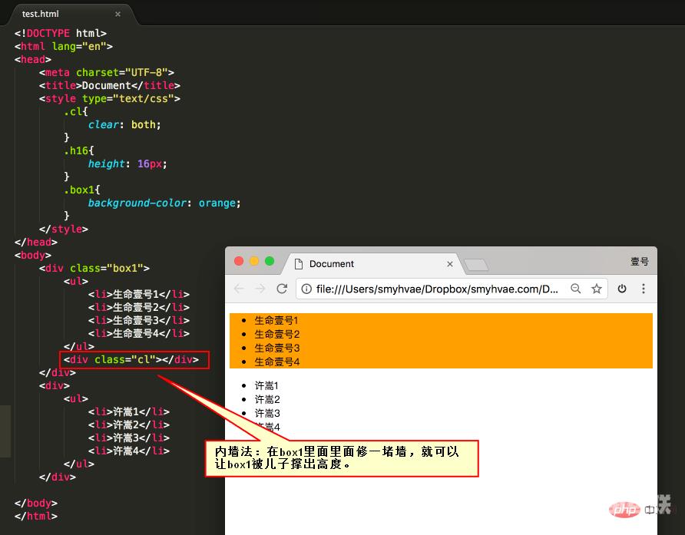The width and height of the screenshot is (685, 535).
Task: Open a new browser tab
Action: pos(476,265)
